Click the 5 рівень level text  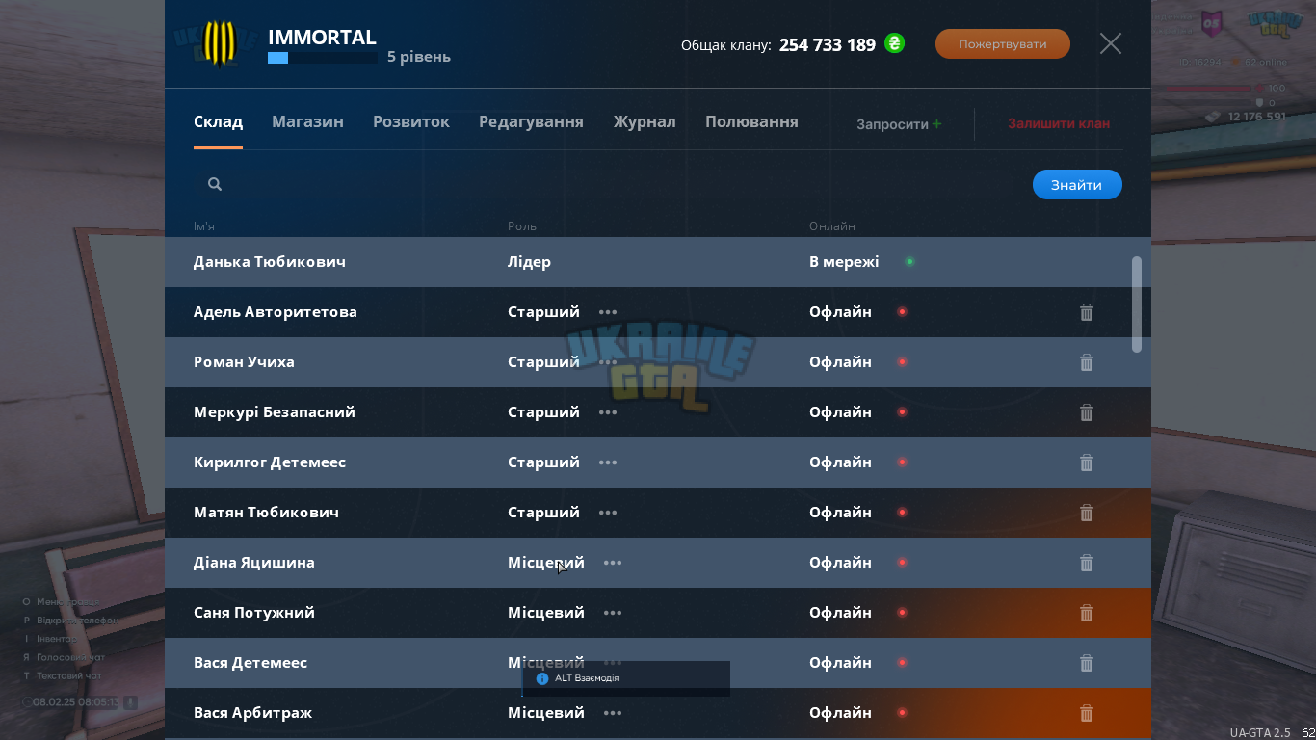(x=419, y=57)
